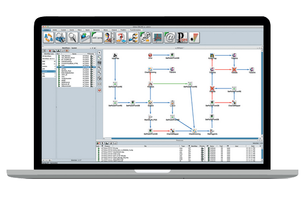Toggle run arrow of first workflow row
Image resolution: width=306 pixels, height=198 pixels.
[59, 56]
